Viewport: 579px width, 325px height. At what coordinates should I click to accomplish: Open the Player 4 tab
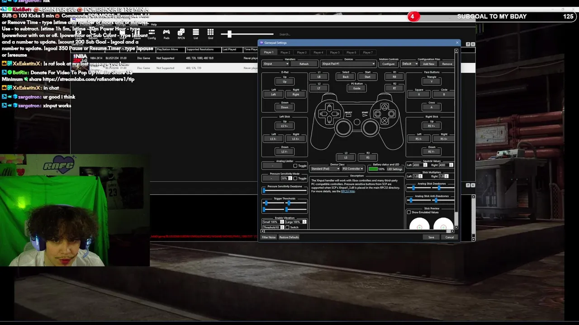(318, 52)
